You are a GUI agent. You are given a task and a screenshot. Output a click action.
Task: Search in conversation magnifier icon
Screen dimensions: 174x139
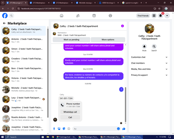(154, 47)
